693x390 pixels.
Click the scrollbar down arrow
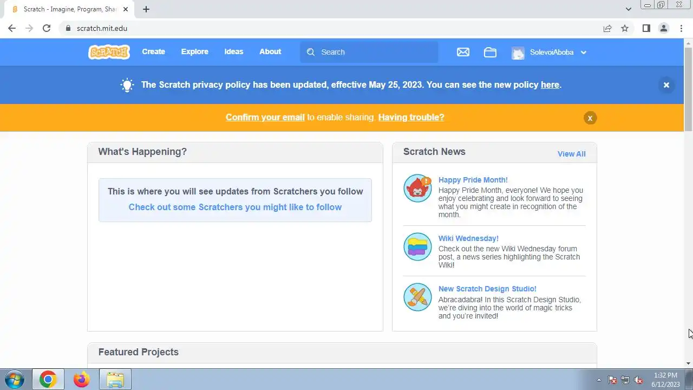click(689, 363)
